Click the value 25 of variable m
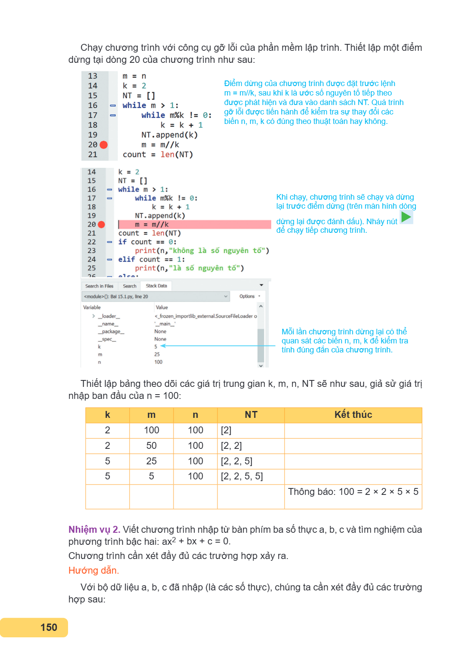 coord(157,355)
